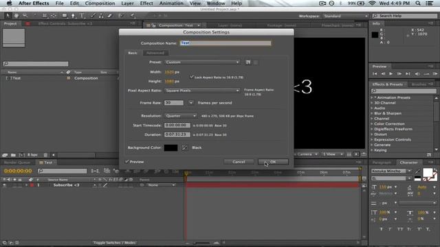Click white fill color swatch in Character panel
Screen dimensions: 440x247
pos(428,173)
